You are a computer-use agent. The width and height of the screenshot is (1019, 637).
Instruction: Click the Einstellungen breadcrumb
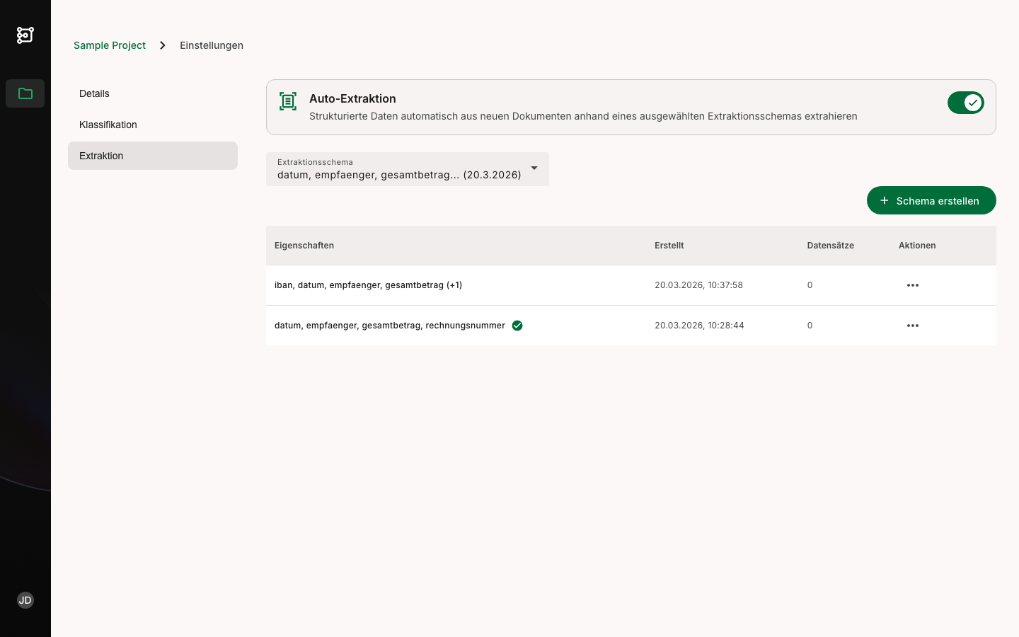pyautogui.click(x=212, y=45)
